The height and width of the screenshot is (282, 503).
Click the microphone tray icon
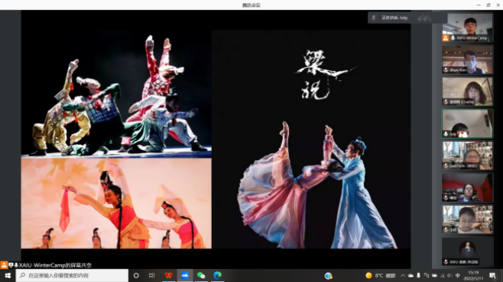pyautogui.click(x=418, y=275)
